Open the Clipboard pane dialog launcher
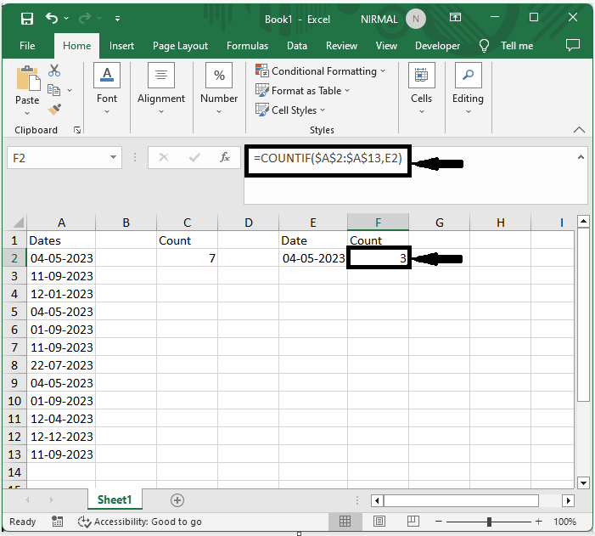This screenshot has width=595, height=536. tap(77, 130)
